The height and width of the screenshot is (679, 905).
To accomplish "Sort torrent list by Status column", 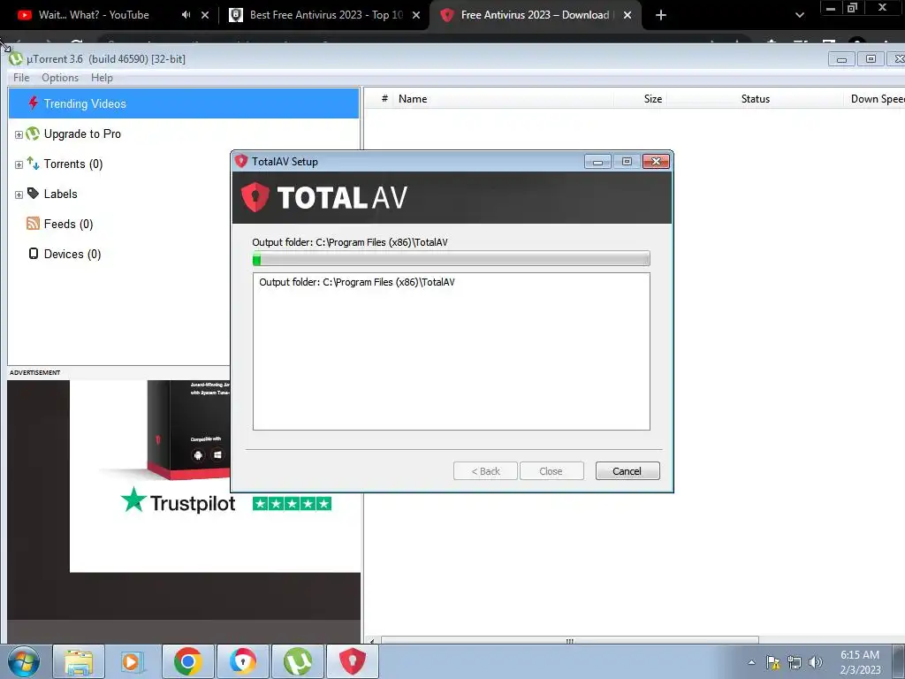I will pos(755,99).
